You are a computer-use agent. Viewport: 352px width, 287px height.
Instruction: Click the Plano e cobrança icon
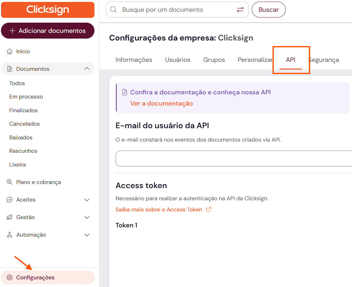point(10,182)
